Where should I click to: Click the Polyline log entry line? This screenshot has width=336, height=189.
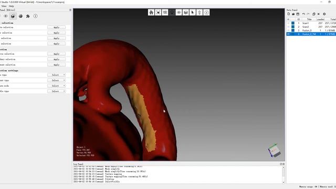[94, 179]
